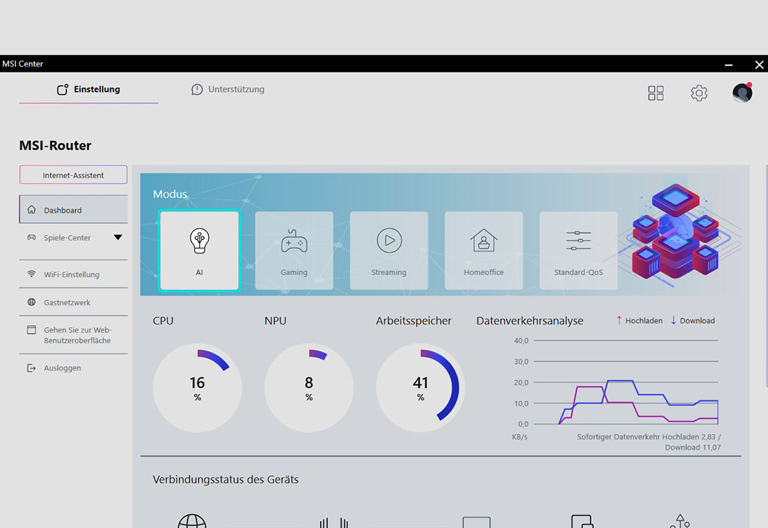768x528 pixels.
Task: Click the CPU usage gauge
Action: tap(197, 388)
